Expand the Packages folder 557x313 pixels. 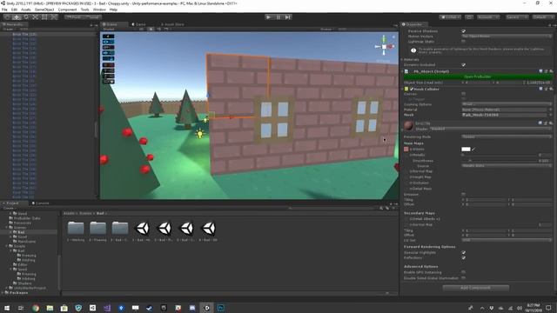3,293
